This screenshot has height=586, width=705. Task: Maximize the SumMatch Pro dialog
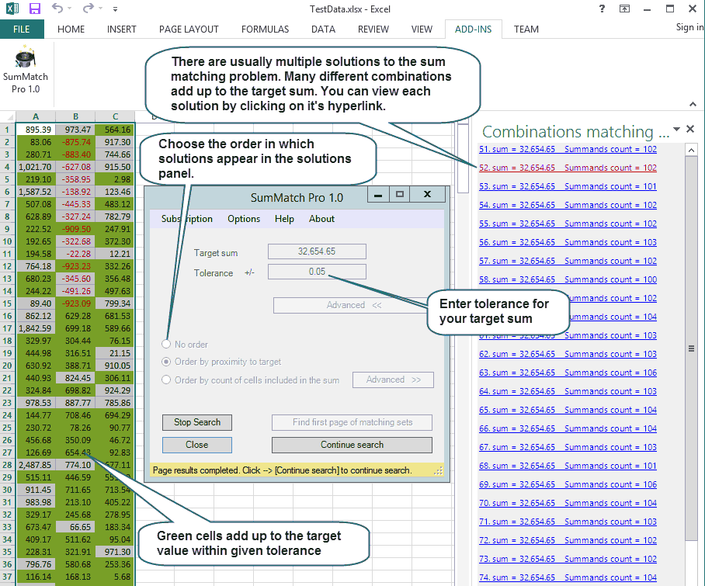coord(399,195)
